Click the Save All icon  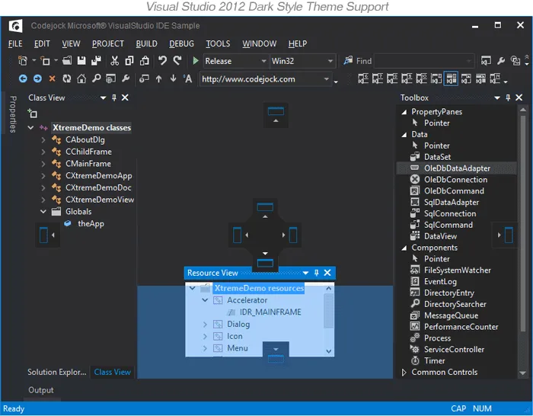click(96, 61)
